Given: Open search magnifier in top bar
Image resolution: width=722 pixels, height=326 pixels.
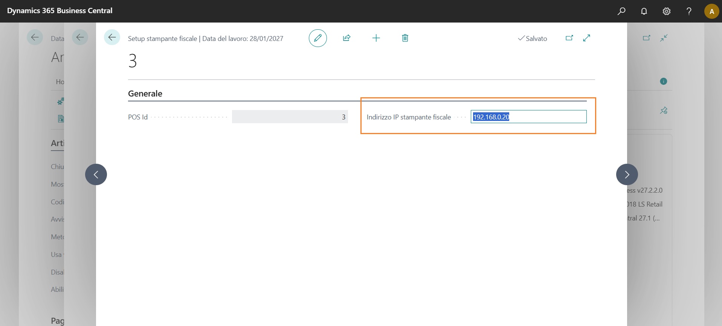Looking at the screenshot, I should 621,11.
